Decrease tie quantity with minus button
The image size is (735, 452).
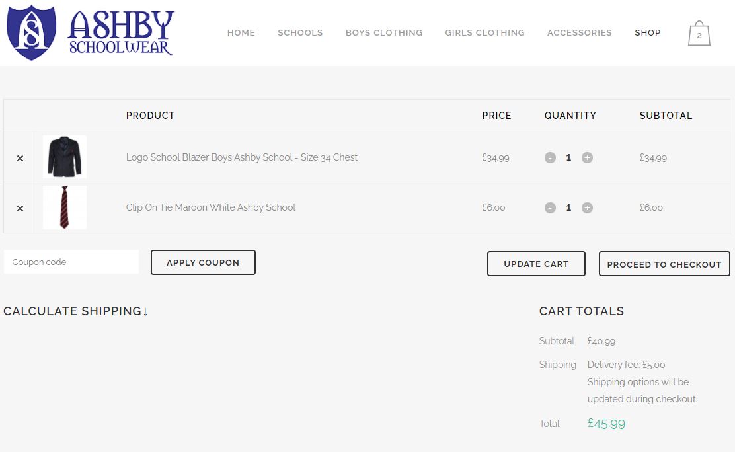(550, 207)
